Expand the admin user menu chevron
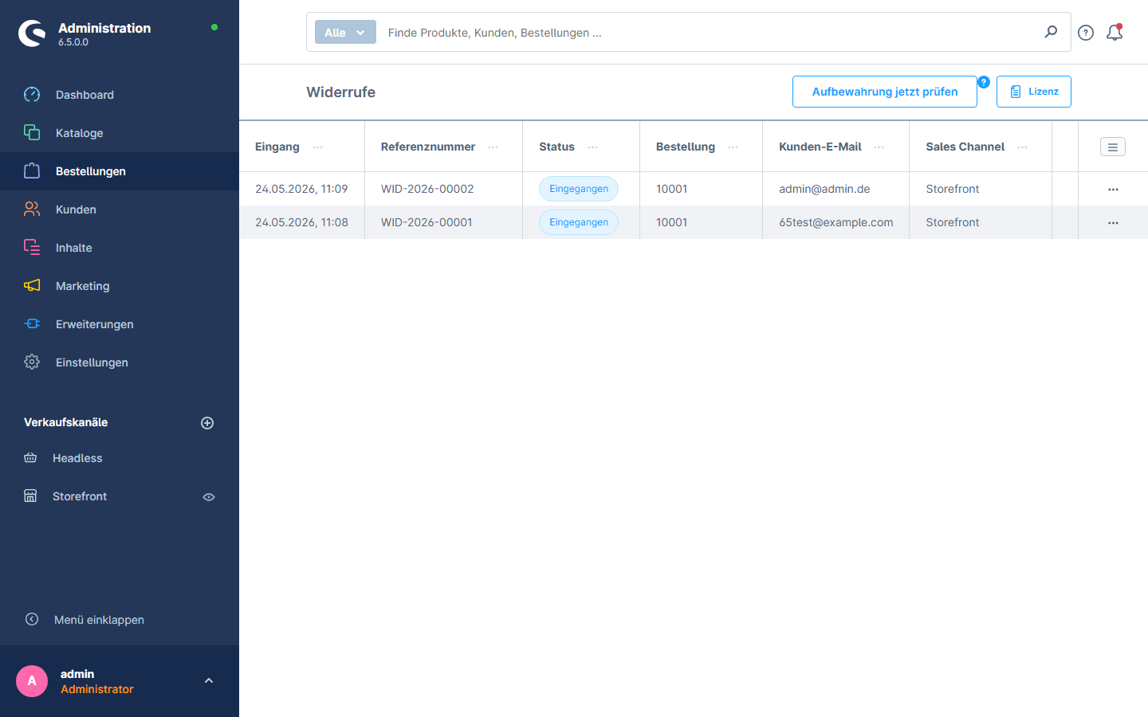 [x=209, y=681]
